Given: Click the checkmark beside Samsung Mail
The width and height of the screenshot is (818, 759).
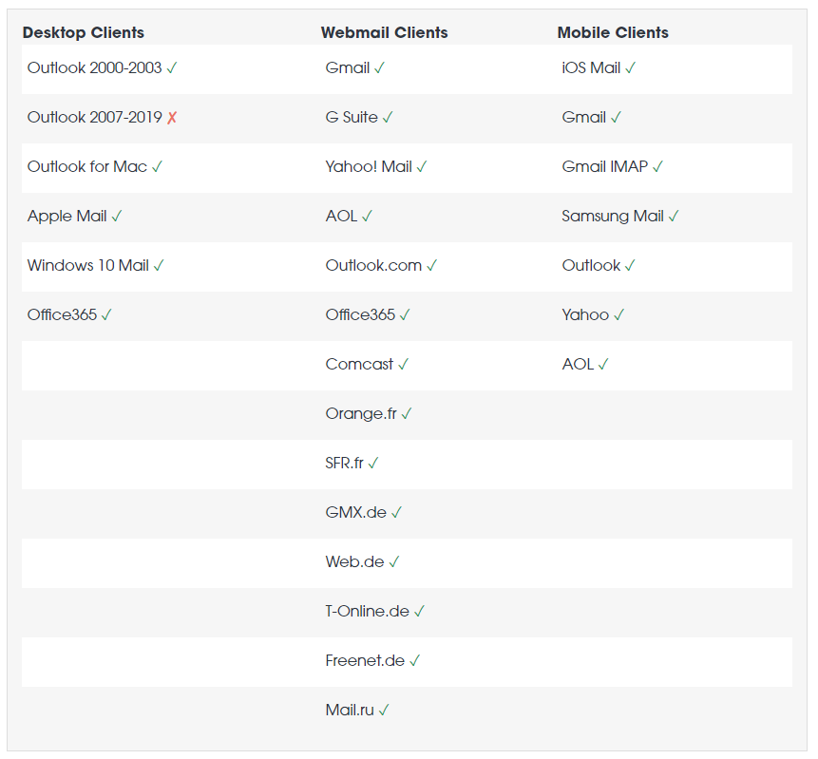Looking at the screenshot, I should [674, 217].
